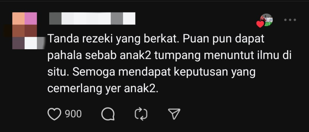This screenshot has height=132, width=309.
Task: View the liker's round profile picture
Action: (266, 20)
